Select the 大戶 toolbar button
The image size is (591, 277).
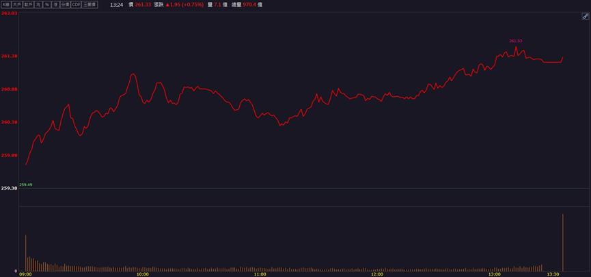coord(16,5)
